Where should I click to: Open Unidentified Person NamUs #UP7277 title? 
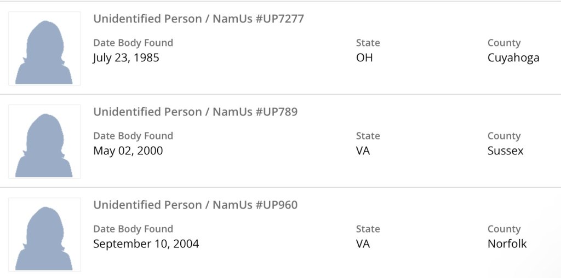198,19
